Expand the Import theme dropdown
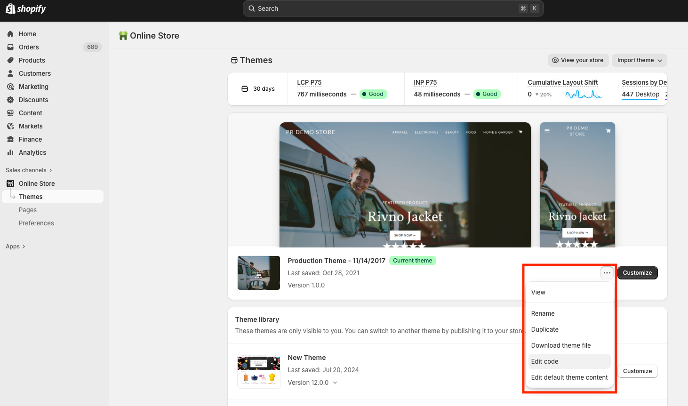Viewport: 688px width, 406px height. point(639,60)
